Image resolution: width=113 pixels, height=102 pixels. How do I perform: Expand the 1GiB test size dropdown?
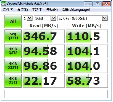click(x=45, y=18)
